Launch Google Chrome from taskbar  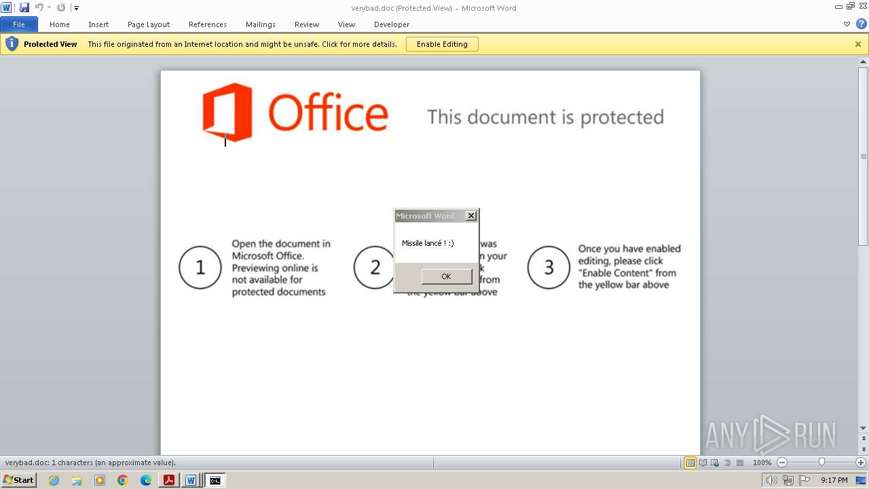coord(123,480)
